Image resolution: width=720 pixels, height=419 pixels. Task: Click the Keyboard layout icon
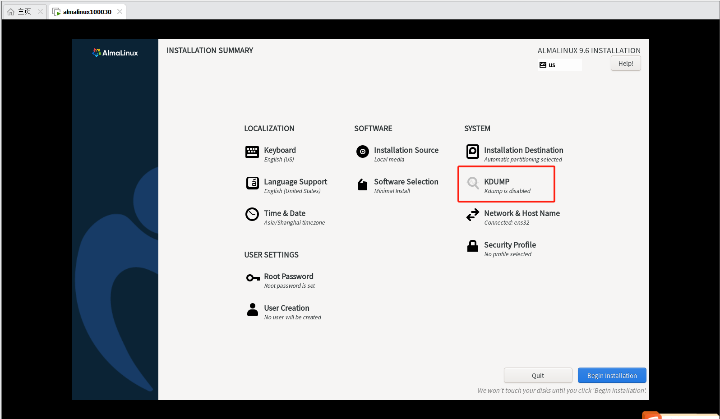pos(252,152)
